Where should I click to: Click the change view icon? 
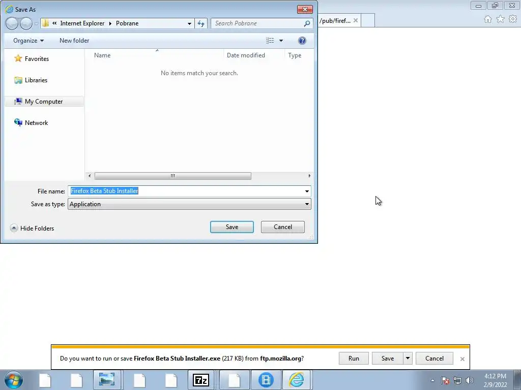tap(270, 41)
